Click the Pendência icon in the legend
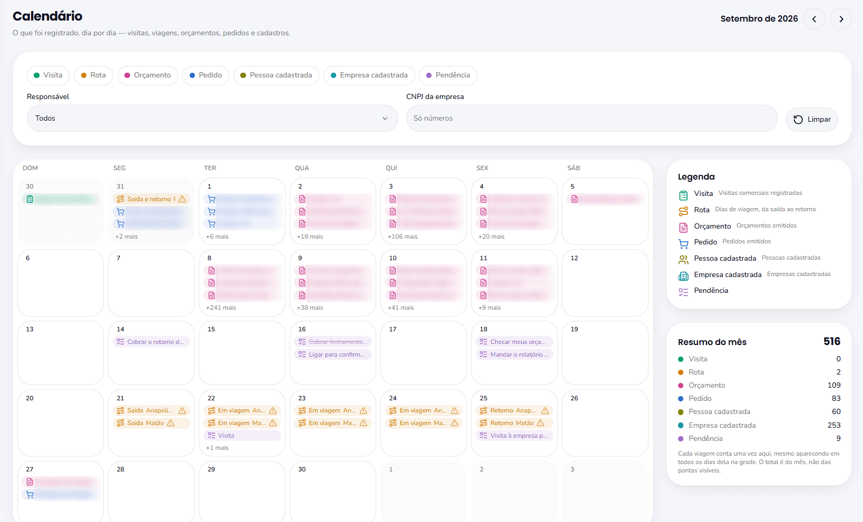This screenshot has width=863, height=522. [683, 292]
